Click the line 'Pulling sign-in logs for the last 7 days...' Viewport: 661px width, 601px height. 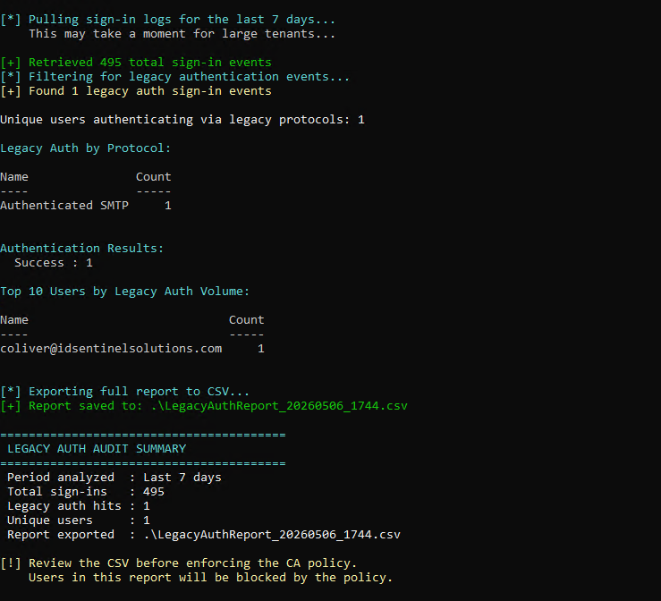click(x=168, y=20)
